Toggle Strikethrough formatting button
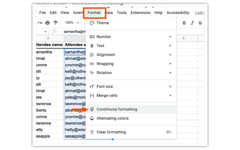The height and width of the screenshot is (150, 240). pos(200,23)
